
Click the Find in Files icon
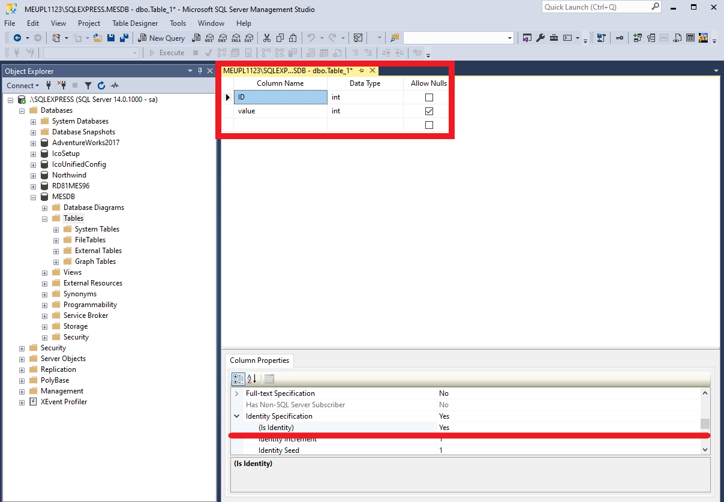coord(395,38)
